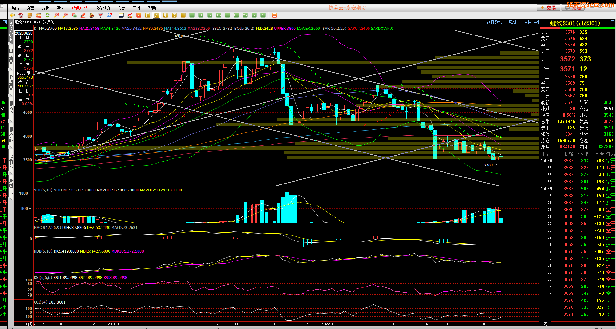Select the weekly '周' period
The width and height of the screenshot is (616, 329).
pos(157,15)
